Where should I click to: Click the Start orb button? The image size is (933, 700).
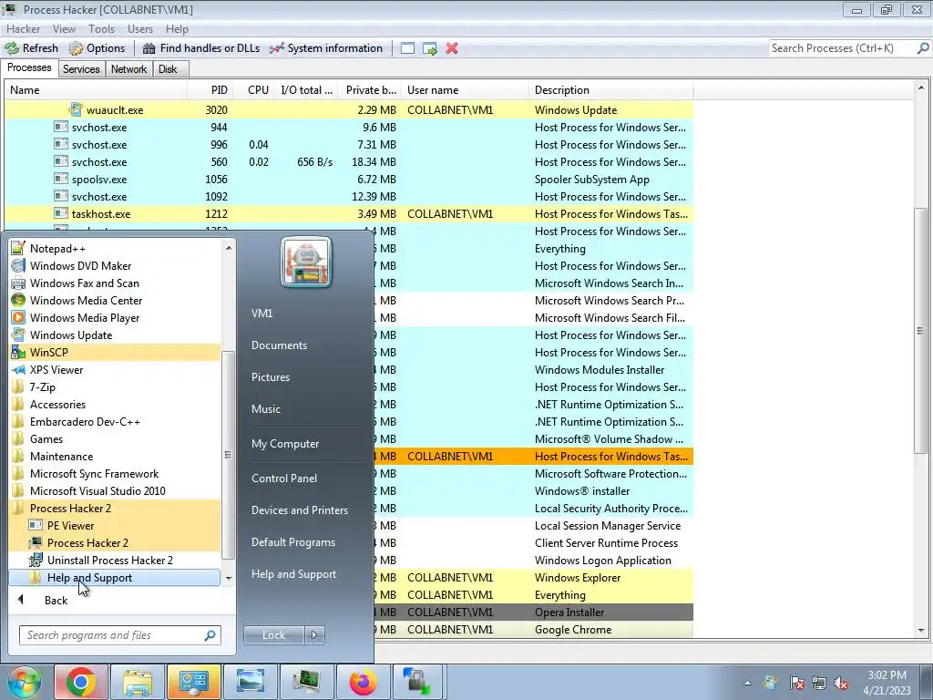[24, 682]
